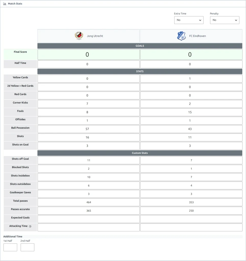Select FC Eindhoven Shots field showing 11

191,137
